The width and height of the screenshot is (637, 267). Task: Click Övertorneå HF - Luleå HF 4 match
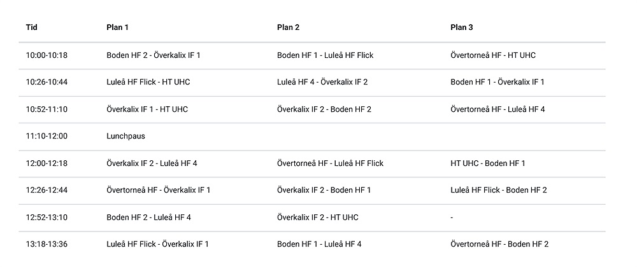pyautogui.click(x=497, y=109)
